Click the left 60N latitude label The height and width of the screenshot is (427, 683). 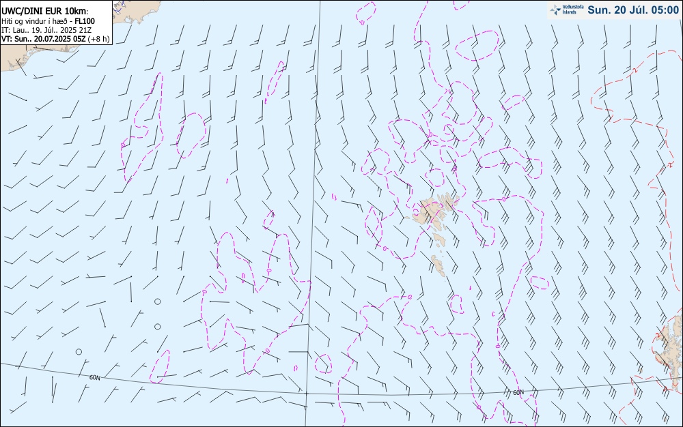click(94, 377)
